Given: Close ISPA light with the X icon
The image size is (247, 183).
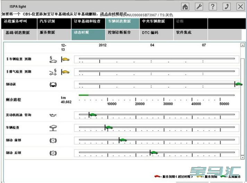Looking at the screenshot, I should 240,7.
